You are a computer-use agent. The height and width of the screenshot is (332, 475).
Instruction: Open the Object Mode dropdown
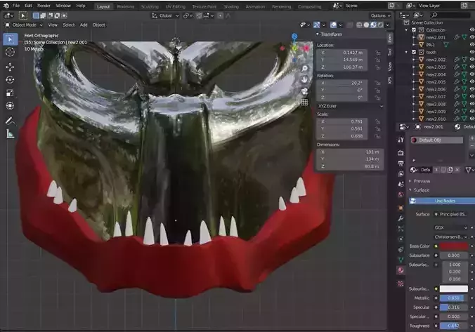pyautogui.click(x=24, y=25)
